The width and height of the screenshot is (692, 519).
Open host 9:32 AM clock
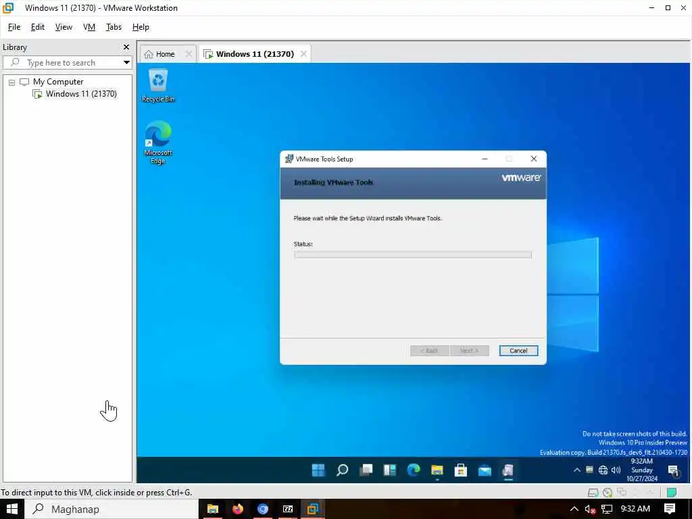635,509
